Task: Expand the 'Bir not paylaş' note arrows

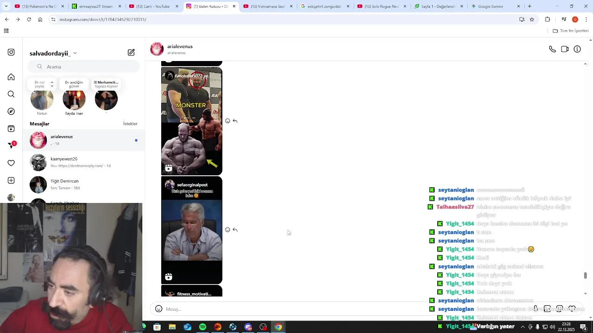Action: point(52,84)
